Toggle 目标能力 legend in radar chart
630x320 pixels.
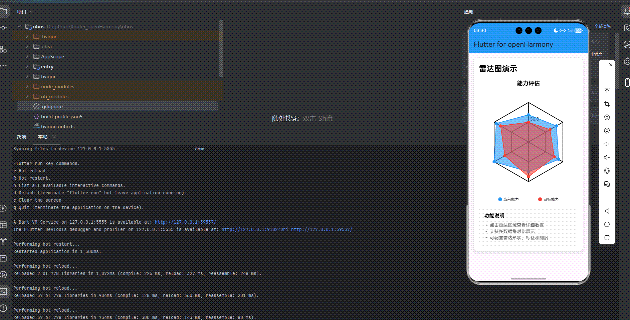pyautogui.click(x=548, y=199)
